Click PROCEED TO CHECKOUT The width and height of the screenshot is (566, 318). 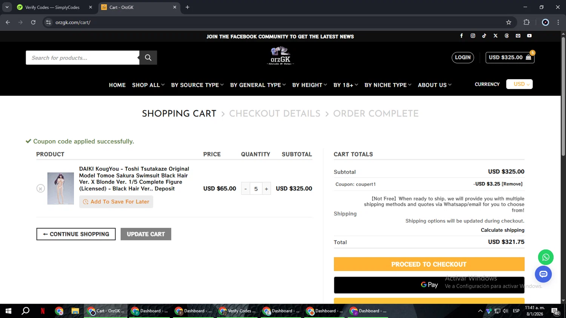[x=429, y=264]
